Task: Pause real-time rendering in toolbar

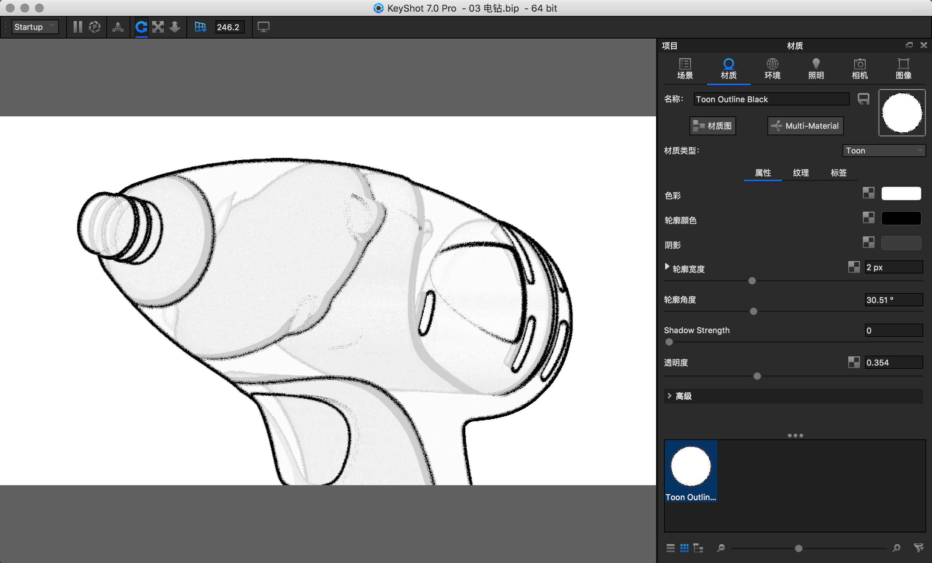Action: 78,27
